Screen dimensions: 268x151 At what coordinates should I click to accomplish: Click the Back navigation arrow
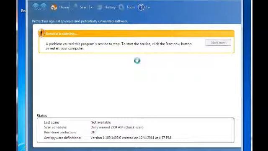coord(36,7)
